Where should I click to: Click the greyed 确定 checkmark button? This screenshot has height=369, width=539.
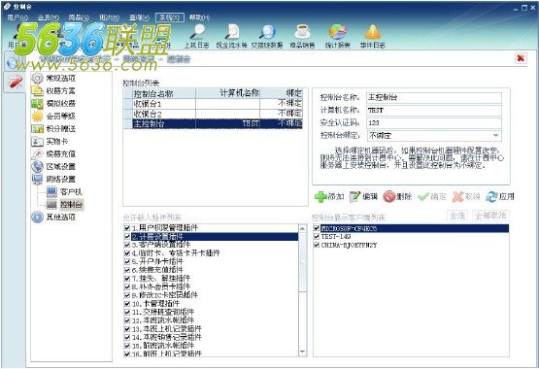click(432, 196)
